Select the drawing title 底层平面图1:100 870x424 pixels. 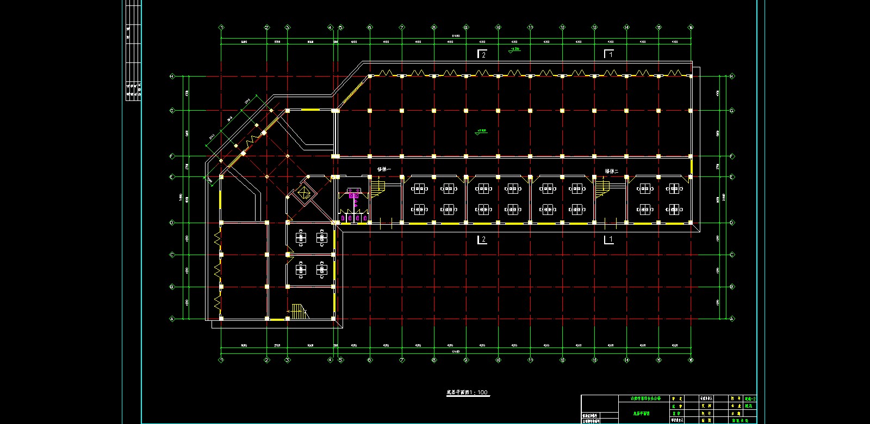tap(468, 393)
